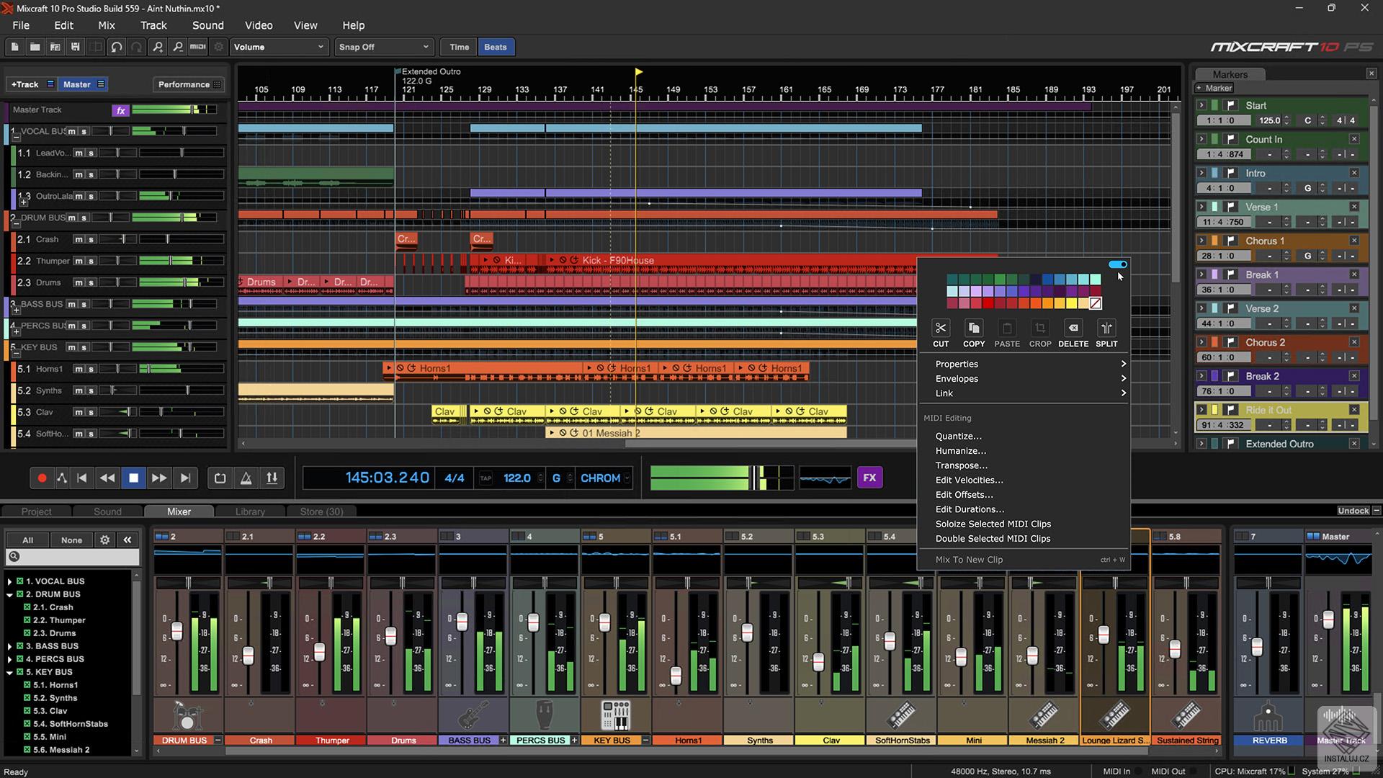
Task: Switch to the Library tab
Action: pyautogui.click(x=250, y=511)
